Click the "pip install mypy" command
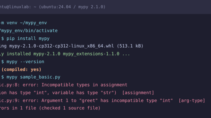The height and width of the screenshot is (118, 211). coord(28,39)
